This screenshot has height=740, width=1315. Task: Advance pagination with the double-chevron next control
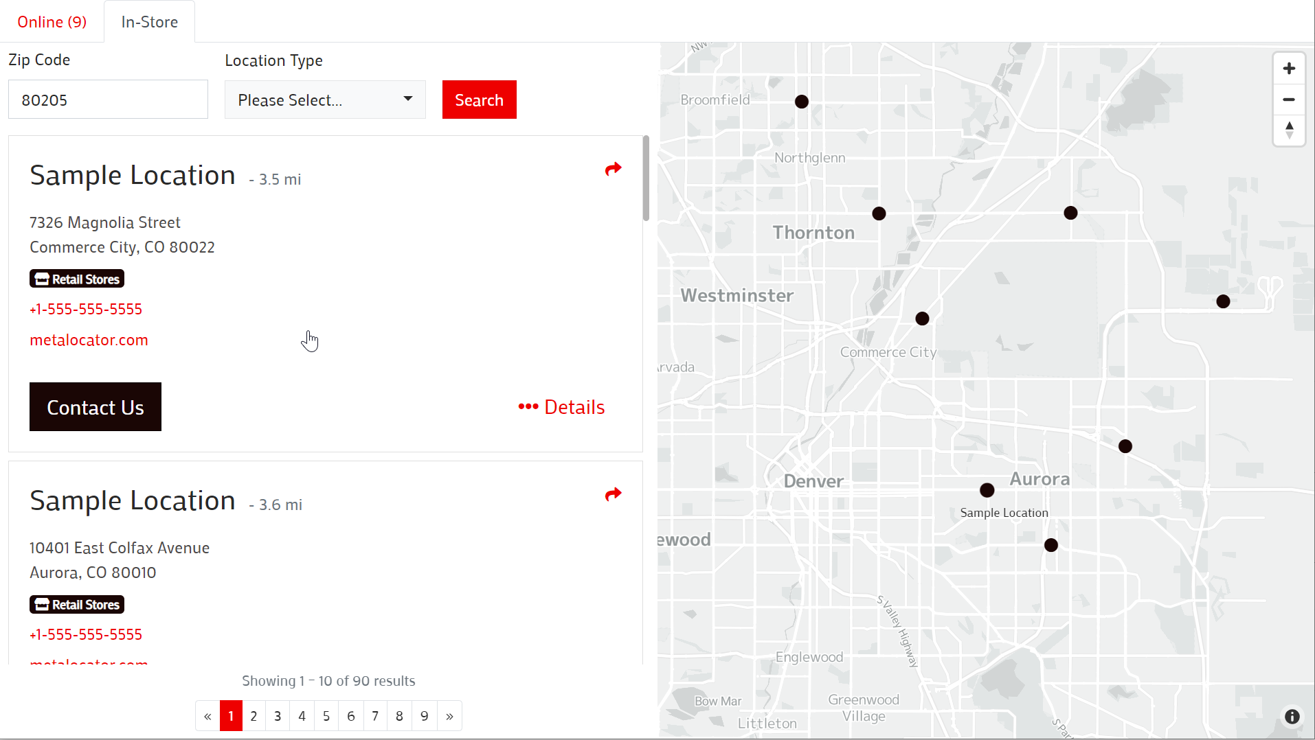click(449, 715)
